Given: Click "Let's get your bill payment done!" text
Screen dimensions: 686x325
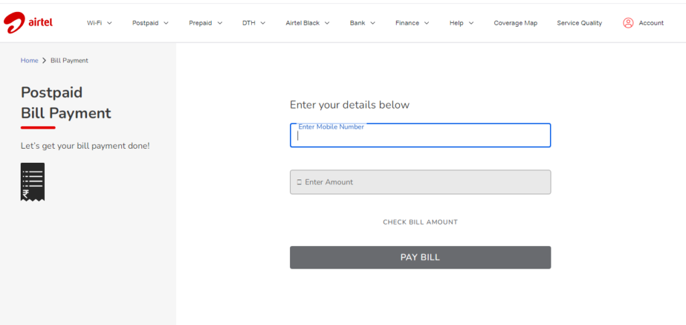Looking at the screenshot, I should (x=85, y=145).
